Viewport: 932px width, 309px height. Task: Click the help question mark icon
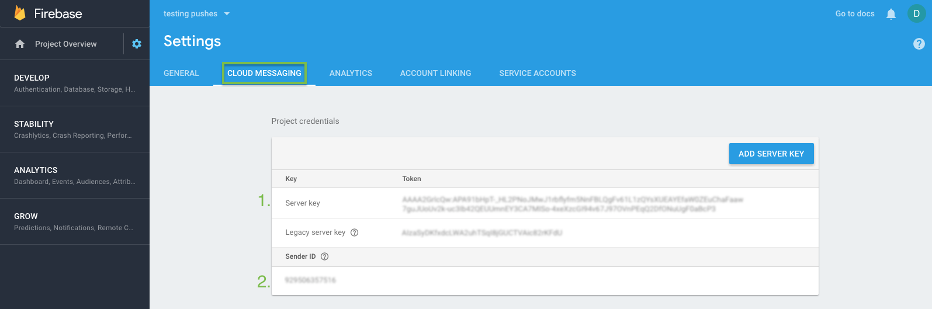point(919,44)
